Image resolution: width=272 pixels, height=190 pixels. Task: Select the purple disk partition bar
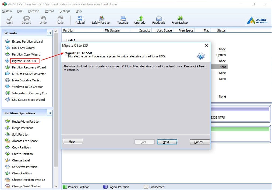click(240, 109)
